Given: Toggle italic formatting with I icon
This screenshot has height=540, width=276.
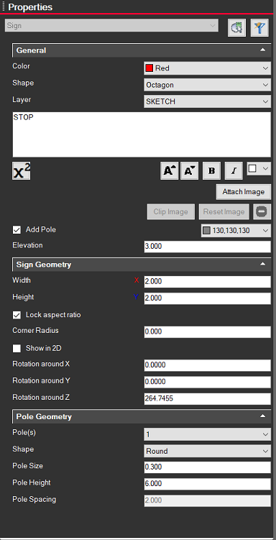Looking at the screenshot, I should click(x=234, y=171).
